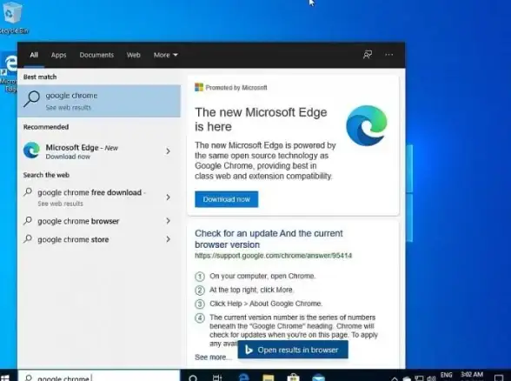511x381 pixels.
Task: Click the Windows Start button
Action: [x=5, y=378]
